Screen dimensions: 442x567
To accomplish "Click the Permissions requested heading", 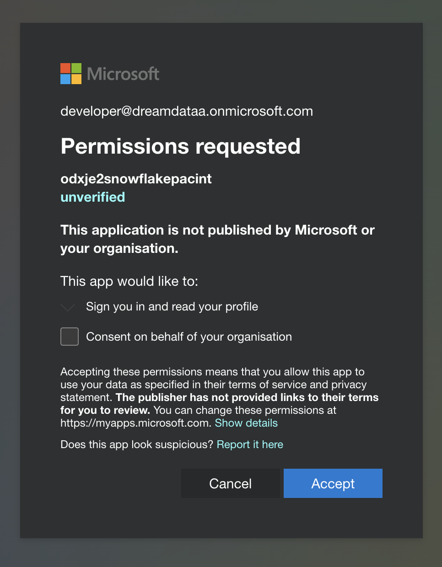I will 180,146.
